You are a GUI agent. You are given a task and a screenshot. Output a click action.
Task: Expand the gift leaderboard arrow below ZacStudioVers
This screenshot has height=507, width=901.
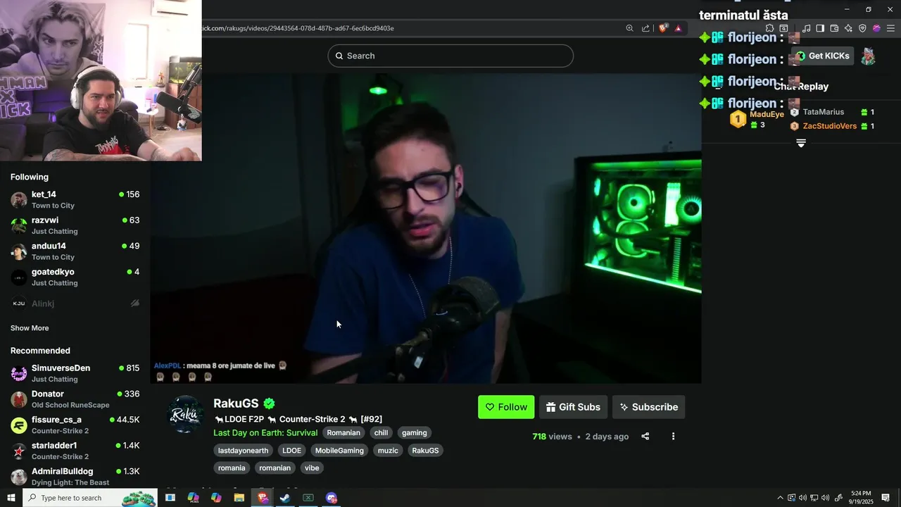[x=801, y=143]
